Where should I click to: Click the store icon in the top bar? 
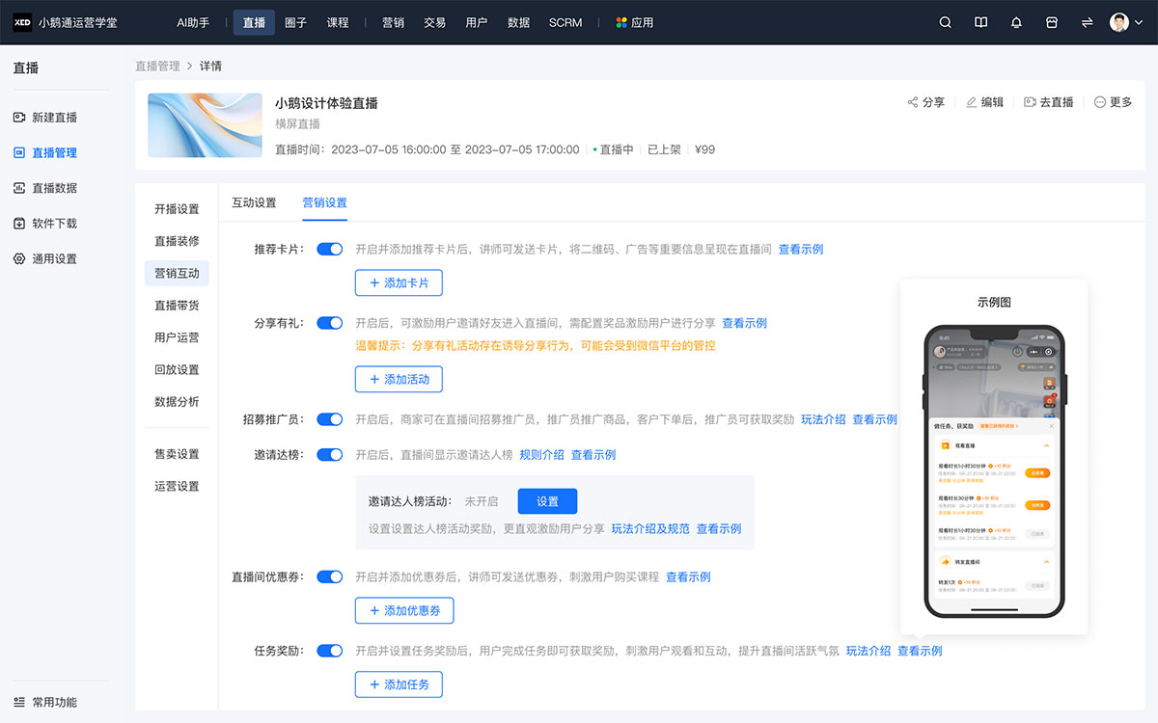[1052, 21]
